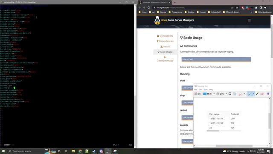Click the Port range column header
Image resolution: width=273 pixels, height=154 pixels.
[x=214, y=114]
